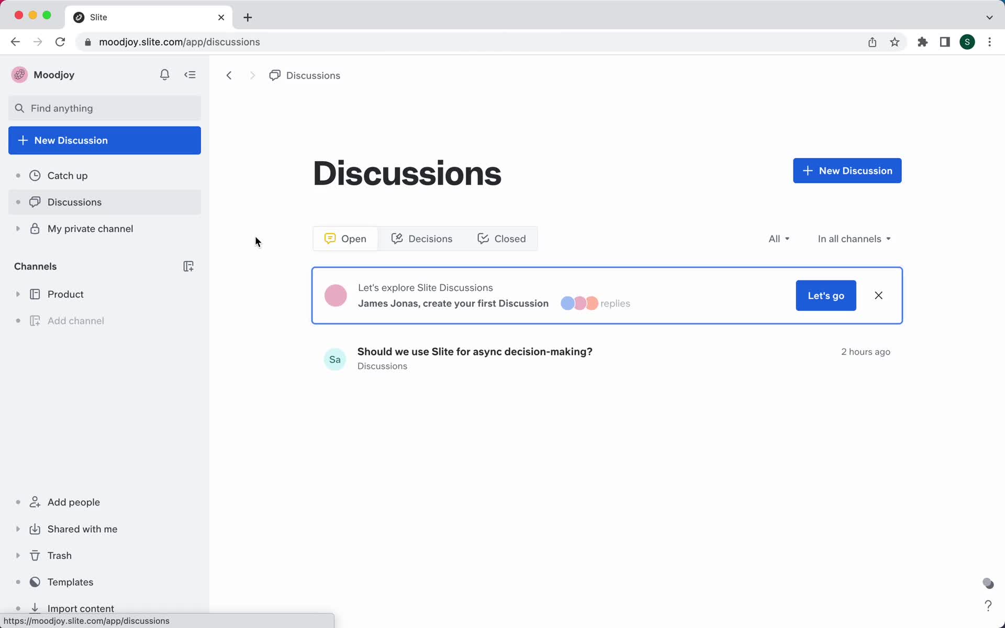Click the sidebar collapse icon
The image size is (1005, 628).
coord(191,74)
